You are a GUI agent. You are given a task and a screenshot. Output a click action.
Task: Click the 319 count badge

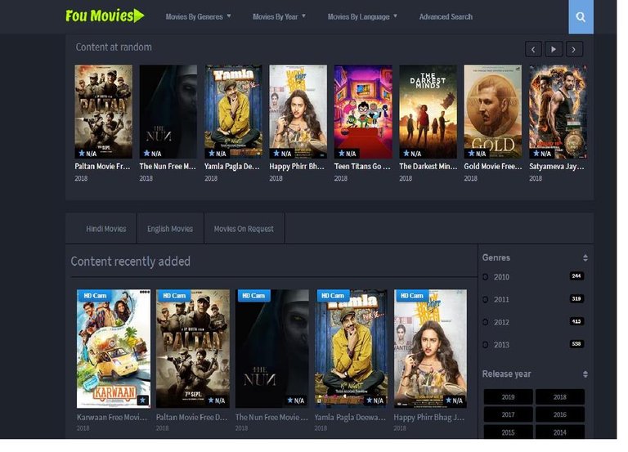[576, 298]
